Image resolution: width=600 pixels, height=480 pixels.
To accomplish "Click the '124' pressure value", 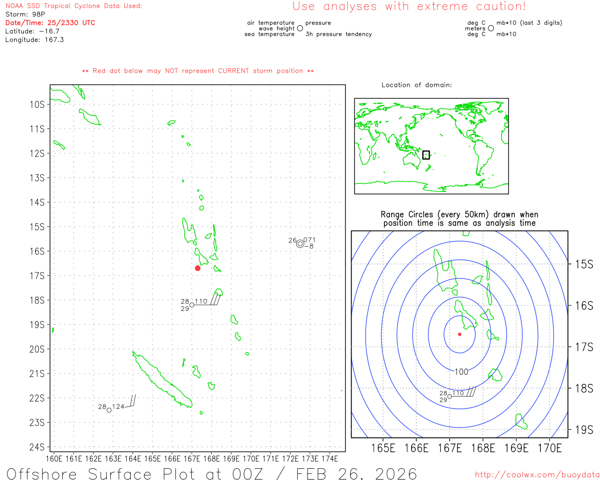I will coord(118,406).
